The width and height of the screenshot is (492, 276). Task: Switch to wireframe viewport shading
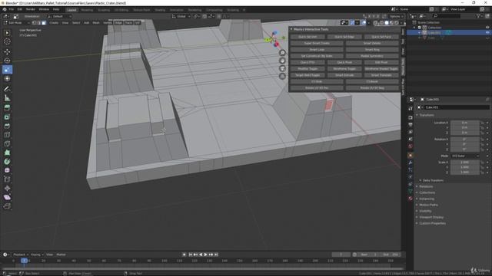point(381,22)
